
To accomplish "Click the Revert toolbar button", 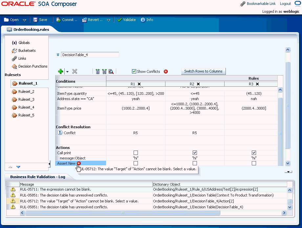I will (x=92, y=20).
